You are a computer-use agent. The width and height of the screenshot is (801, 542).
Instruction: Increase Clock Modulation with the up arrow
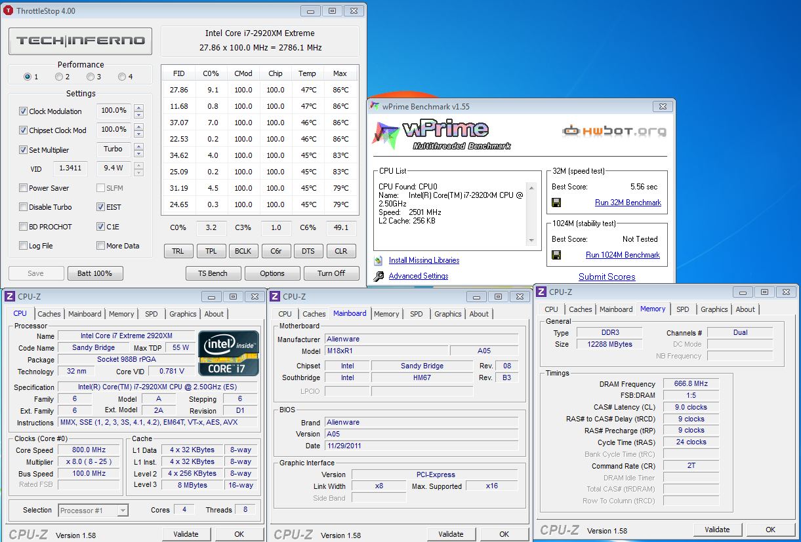click(x=138, y=107)
